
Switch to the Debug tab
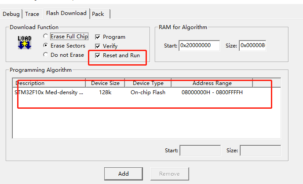point(11,14)
